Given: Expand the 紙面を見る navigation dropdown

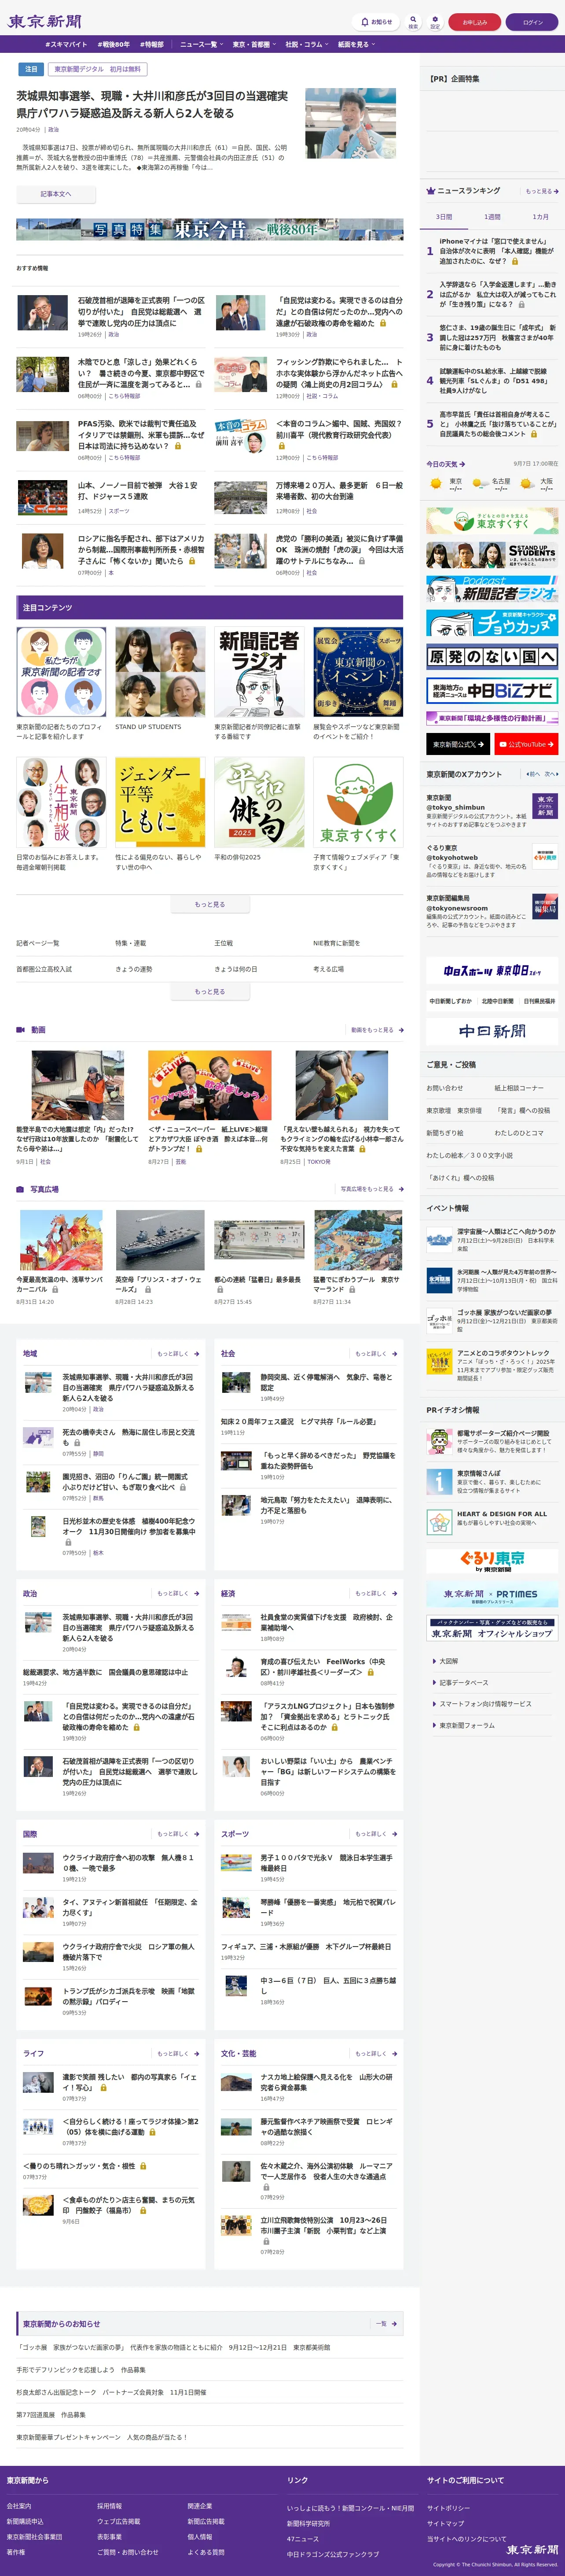Looking at the screenshot, I should pyautogui.click(x=356, y=44).
